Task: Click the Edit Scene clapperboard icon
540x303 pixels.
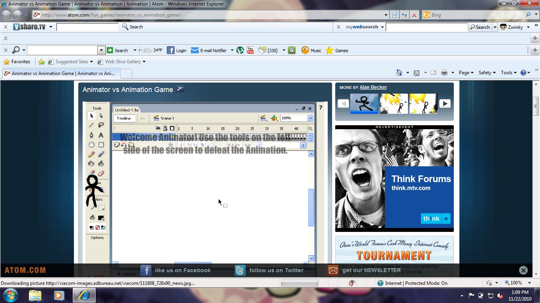Action: [x=263, y=118]
